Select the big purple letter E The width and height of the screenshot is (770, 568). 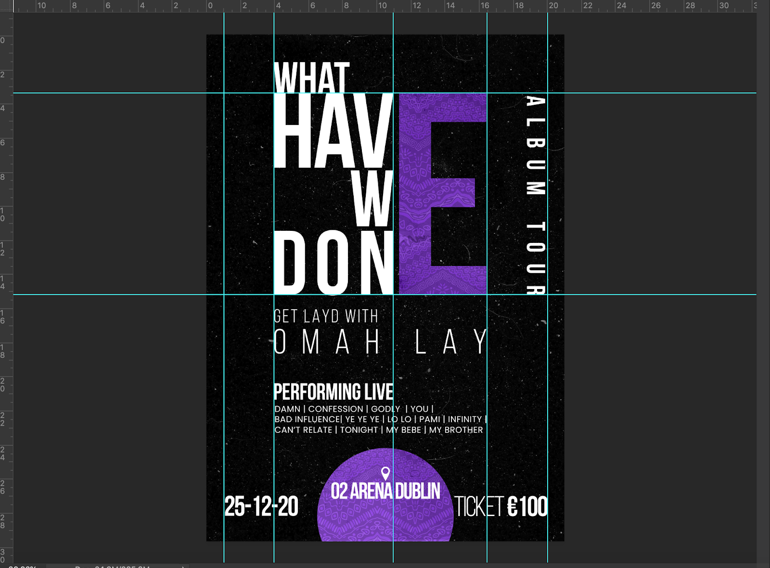pyautogui.click(x=443, y=193)
